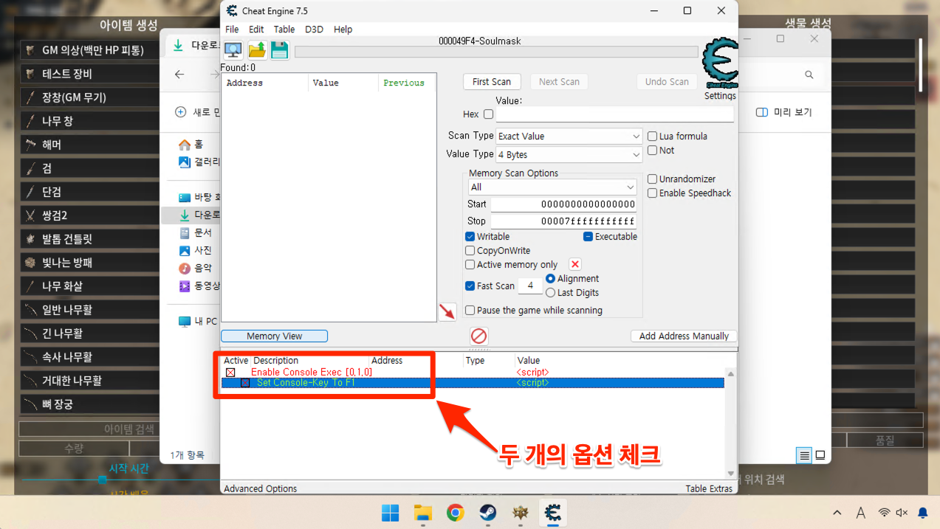Click the open folder icon in Cheat Engine toolbar
Viewport: 940px width, 529px height.
[x=256, y=50]
